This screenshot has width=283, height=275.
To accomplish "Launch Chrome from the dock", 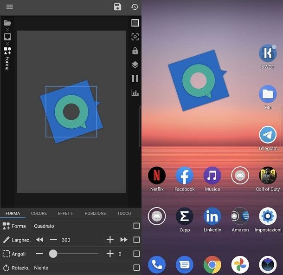I will coord(212,265).
